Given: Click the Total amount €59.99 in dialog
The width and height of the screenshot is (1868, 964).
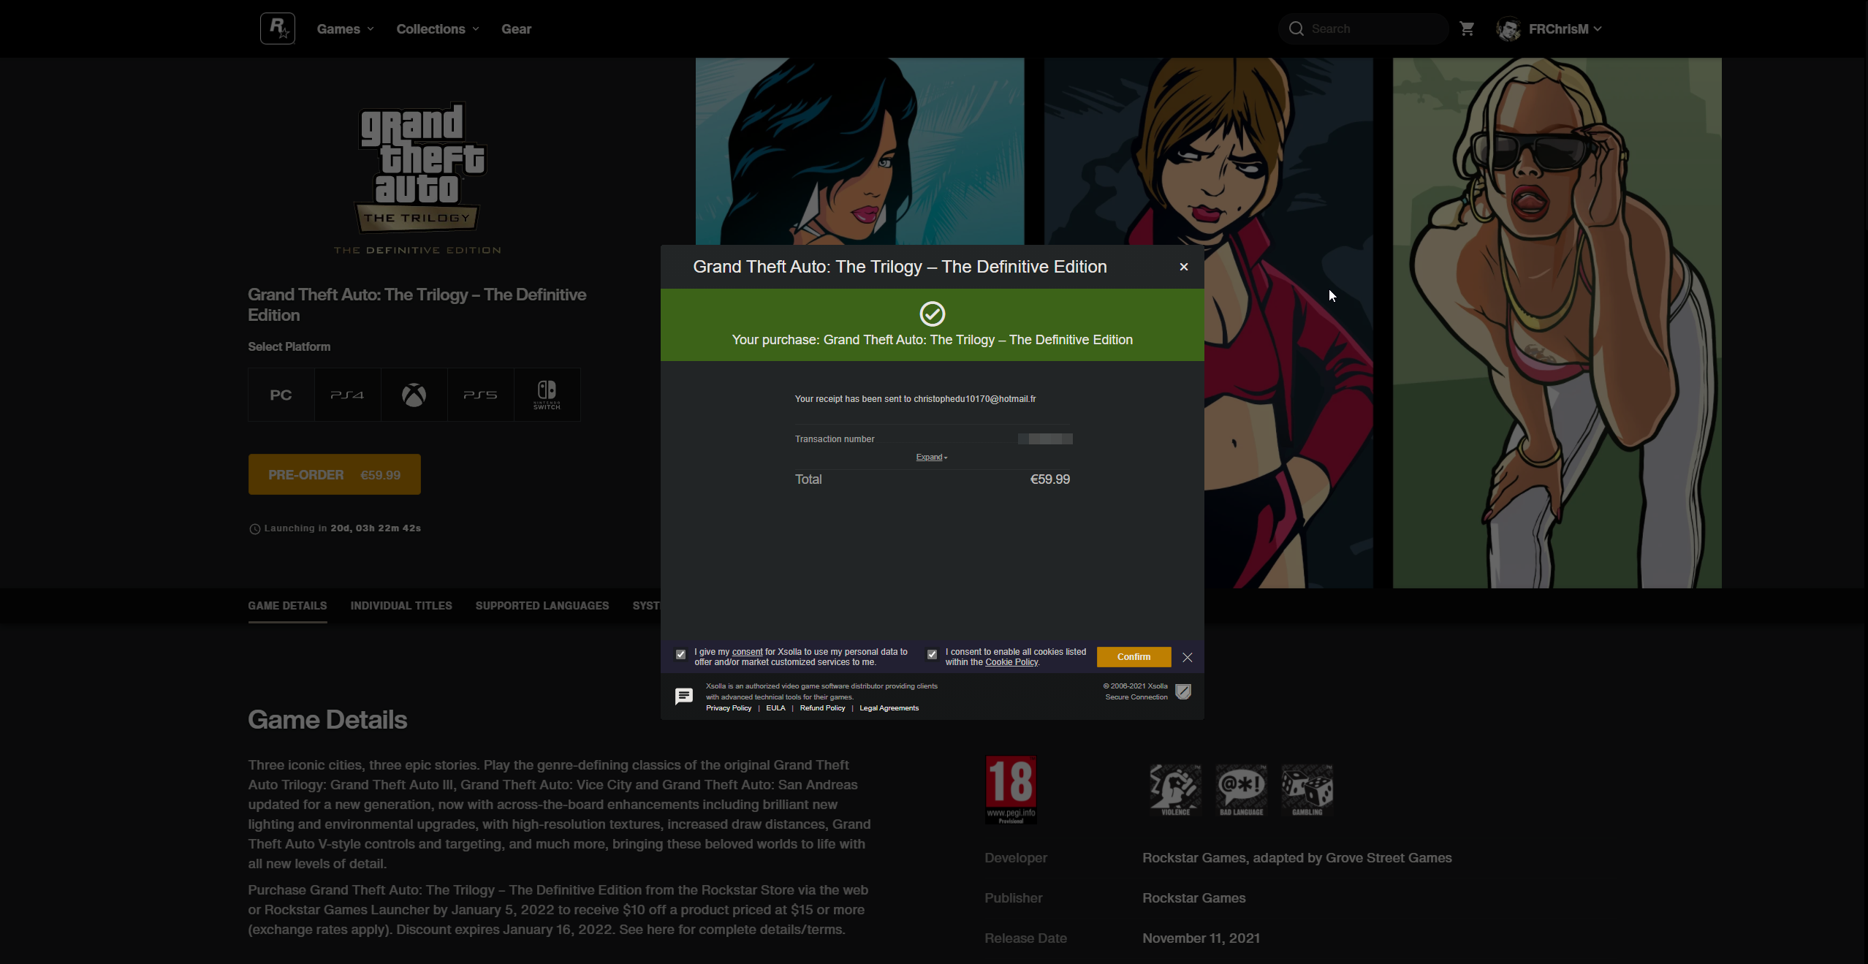Looking at the screenshot, I should tap(1050, 479).
